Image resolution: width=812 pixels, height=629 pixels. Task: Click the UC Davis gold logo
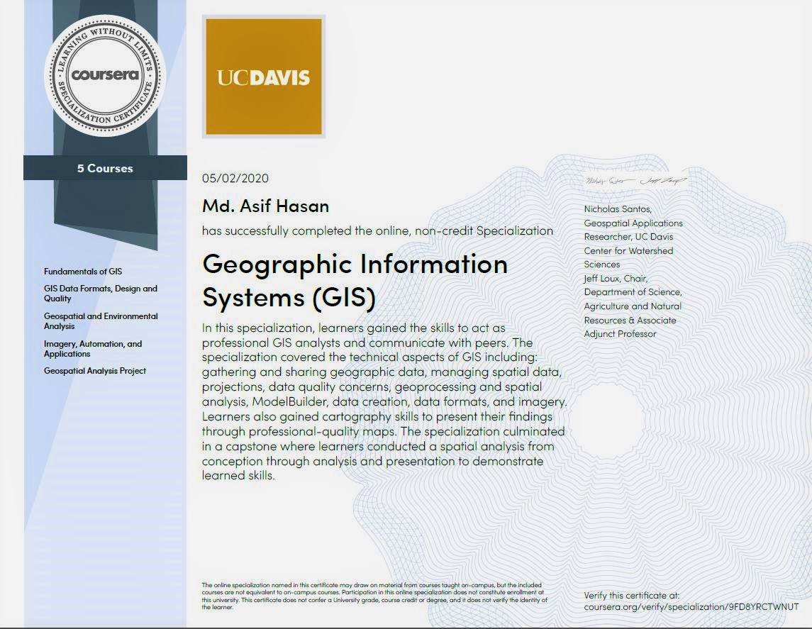coord(263,76)
